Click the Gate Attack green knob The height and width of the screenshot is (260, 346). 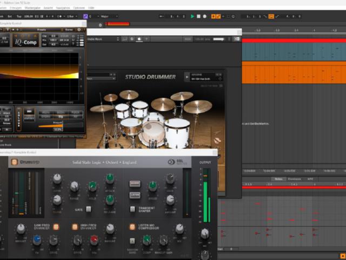point(110,178)
